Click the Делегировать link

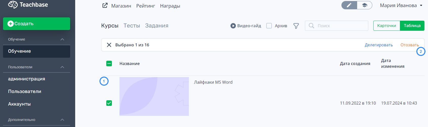(379, 45)
